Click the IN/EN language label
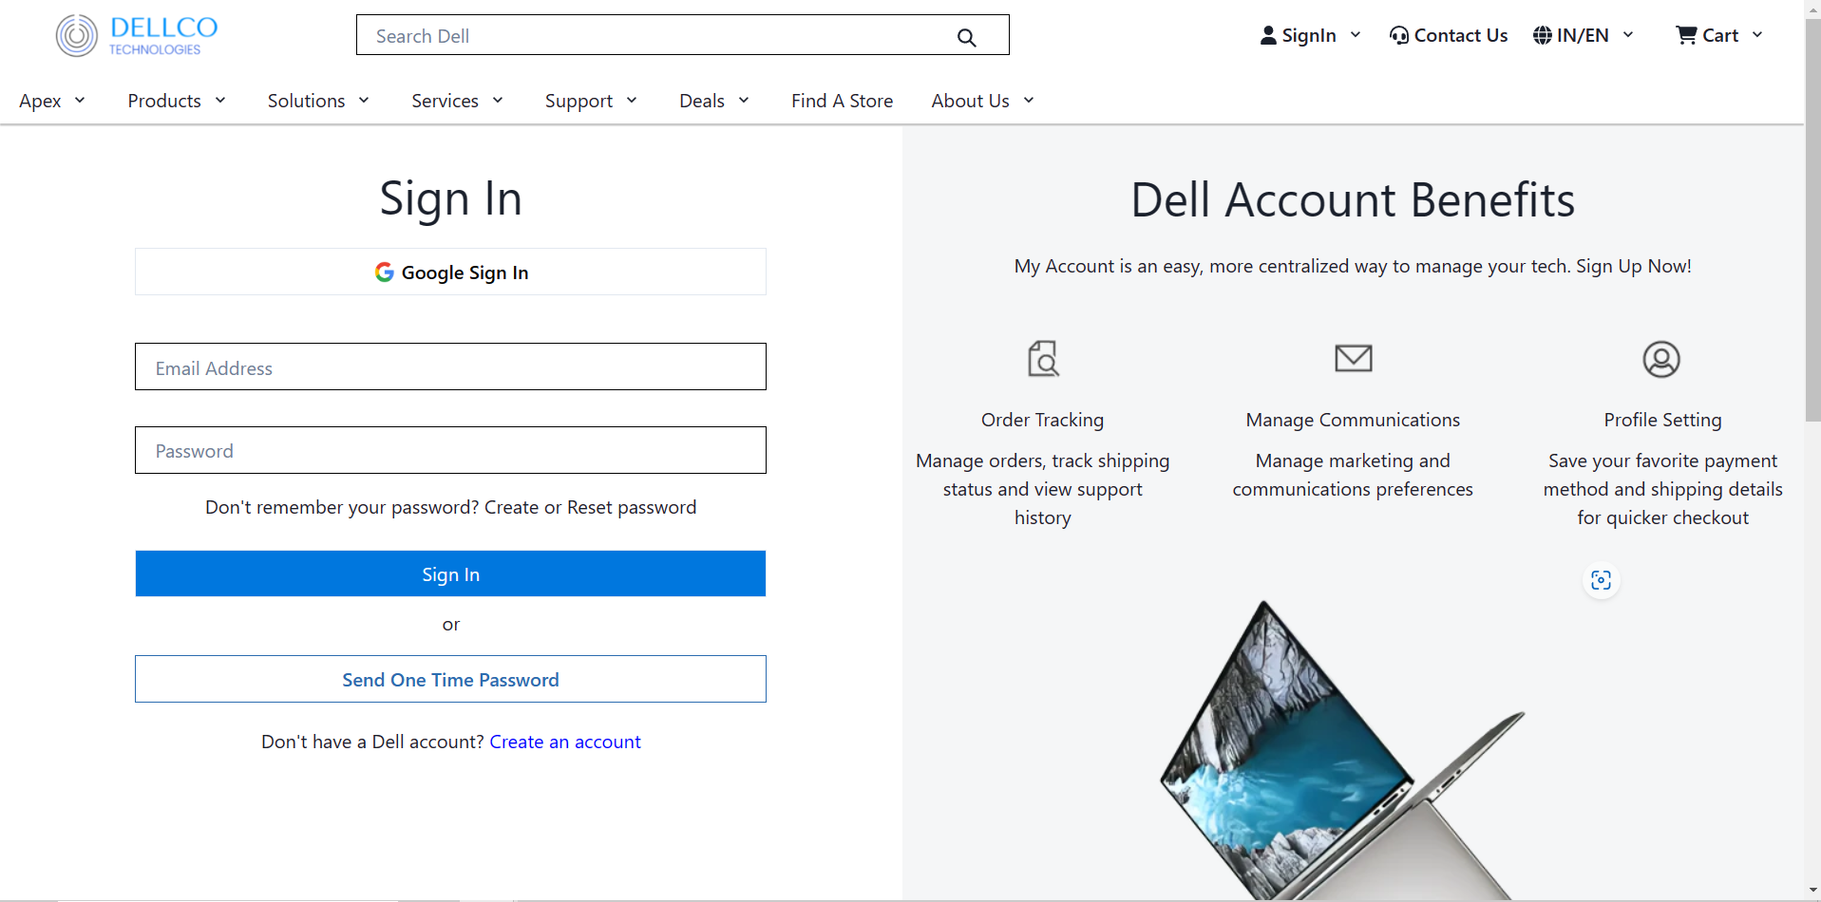This screenshot has width=1821, height=902. click(1583, 35)
